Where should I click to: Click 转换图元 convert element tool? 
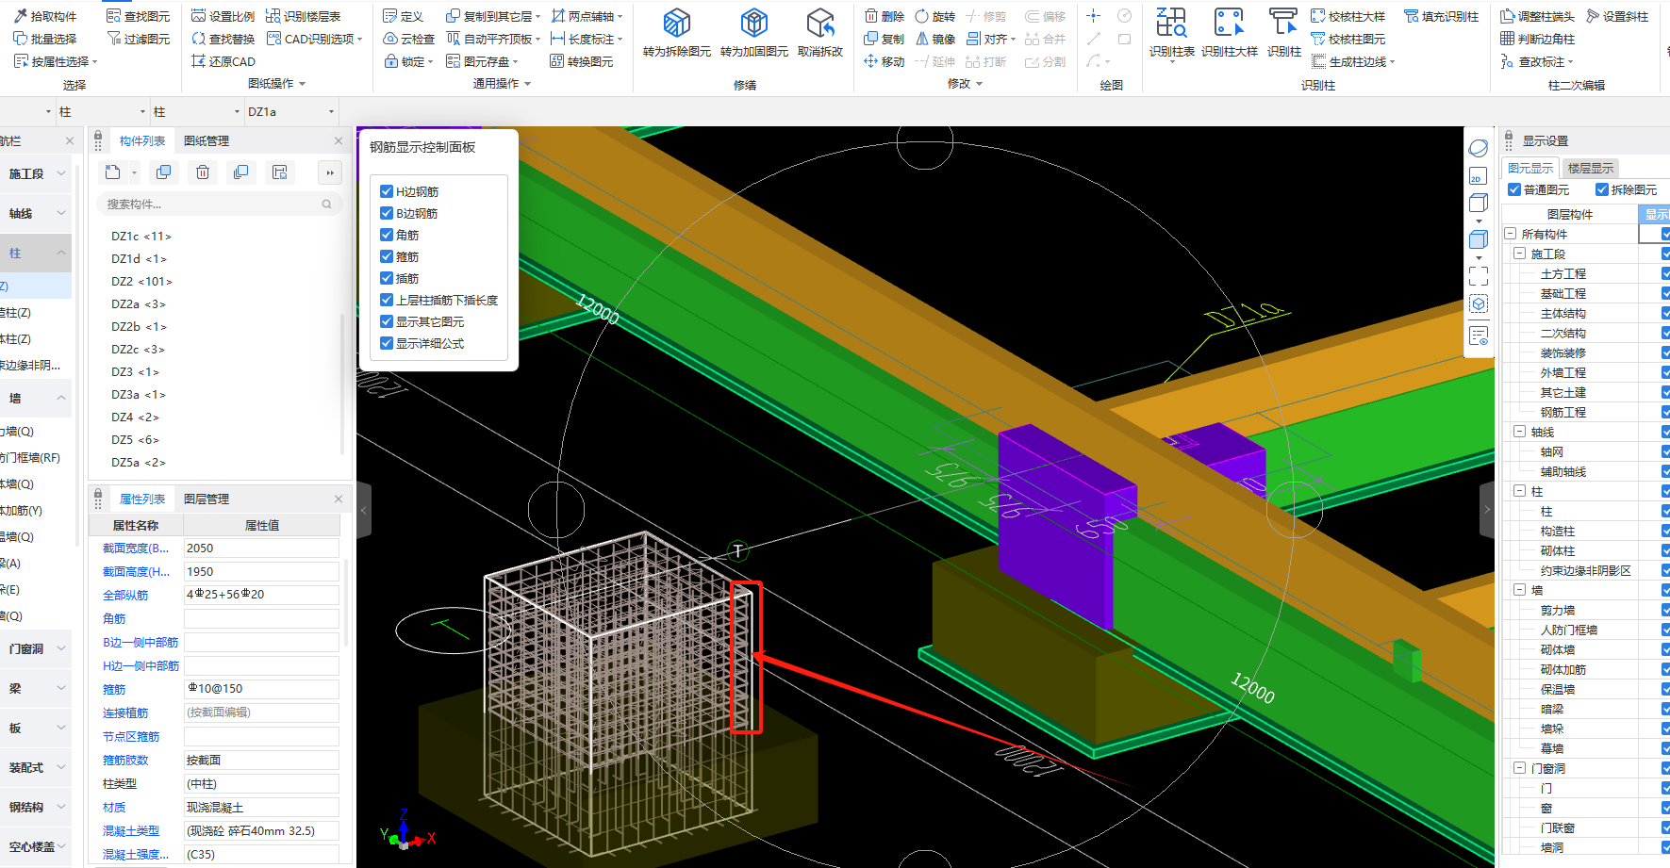[x=582, y=61]
